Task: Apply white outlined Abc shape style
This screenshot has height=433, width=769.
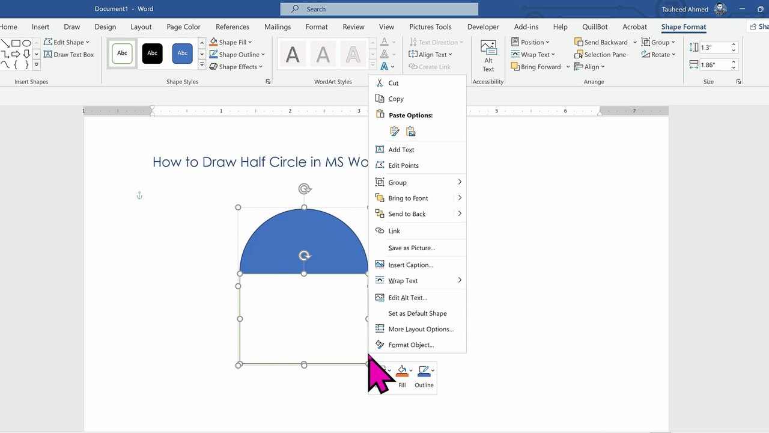Action: tap(122, 54)
